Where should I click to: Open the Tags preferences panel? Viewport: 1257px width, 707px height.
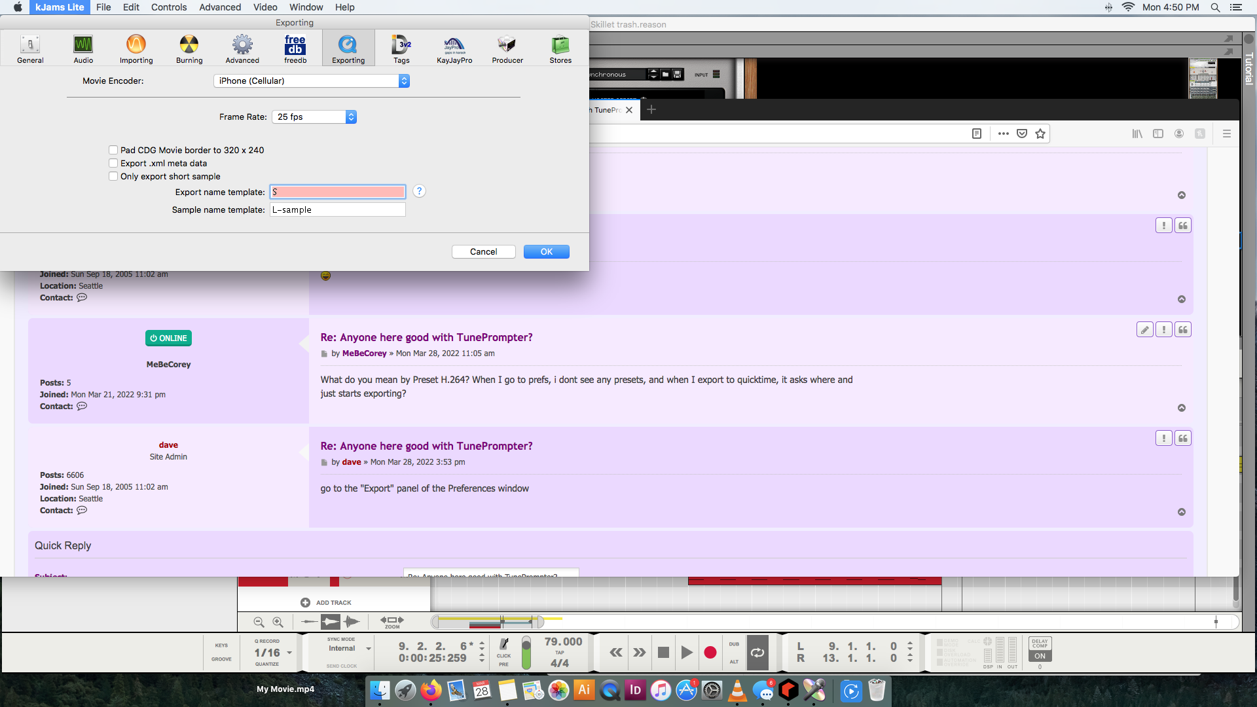(x=401, y=49)
